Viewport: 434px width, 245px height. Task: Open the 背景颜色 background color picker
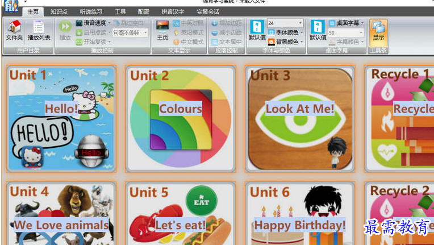[286, 42]
